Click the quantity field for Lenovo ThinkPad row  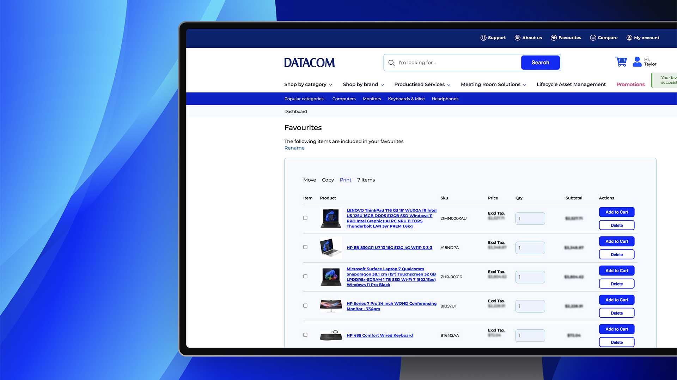(530, 218)
